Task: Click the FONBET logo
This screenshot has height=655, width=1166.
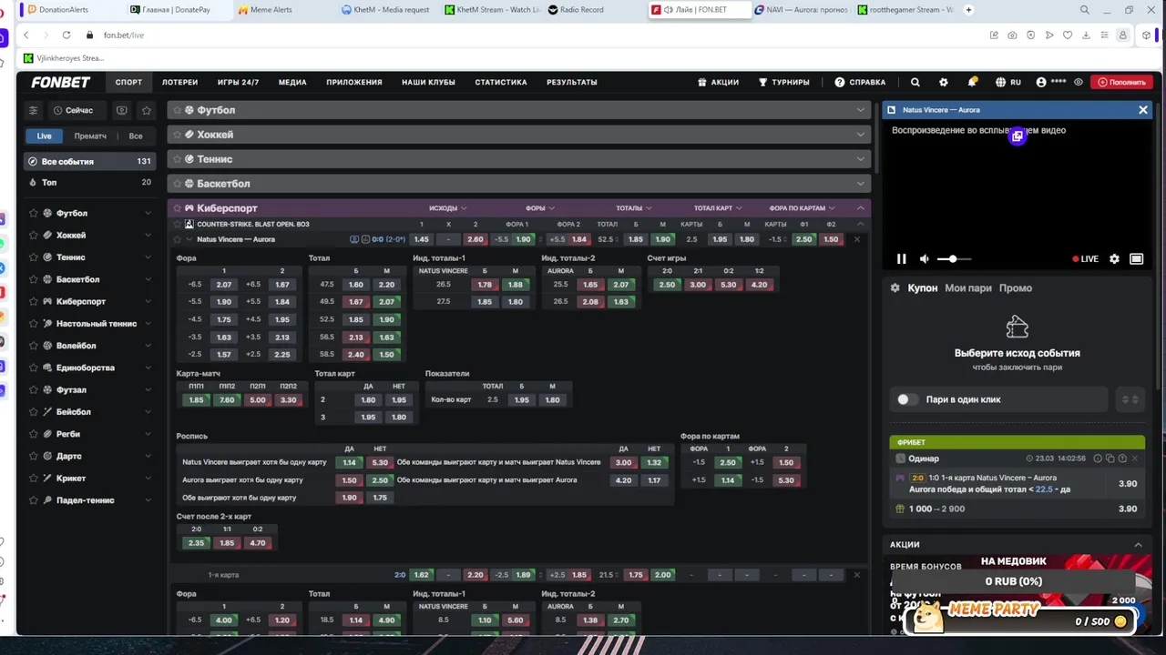Action: tap(60, 82)
